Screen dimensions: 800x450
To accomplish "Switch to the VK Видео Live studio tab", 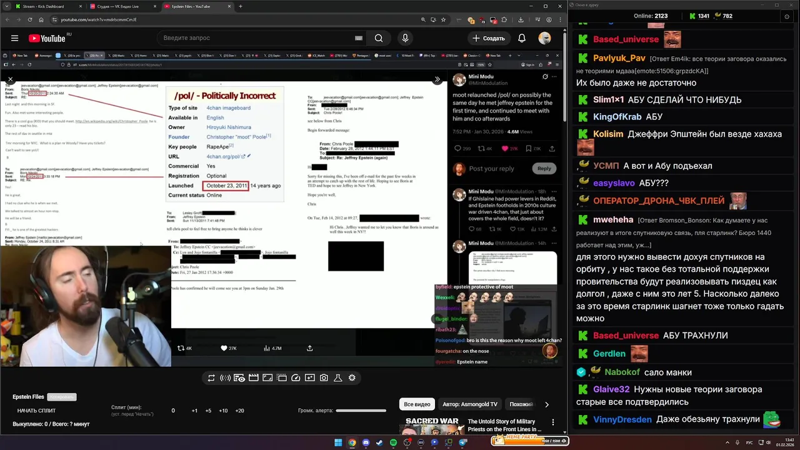I will point(122,6).
